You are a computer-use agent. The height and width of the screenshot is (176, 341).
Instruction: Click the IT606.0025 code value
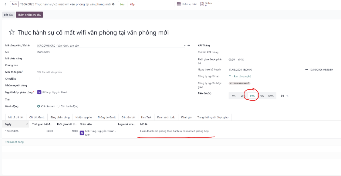[43, 52]
